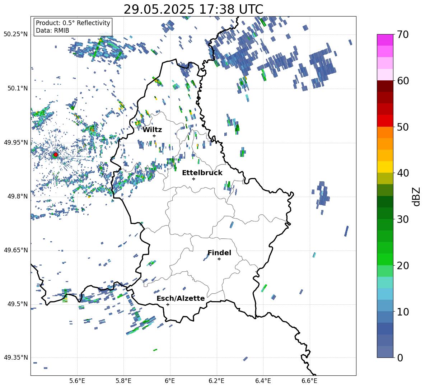Image resolution: width=425 pixels, height=388 pixels.
Task: Click the magenta swatch at colorbar top
Action: [385, 40]
